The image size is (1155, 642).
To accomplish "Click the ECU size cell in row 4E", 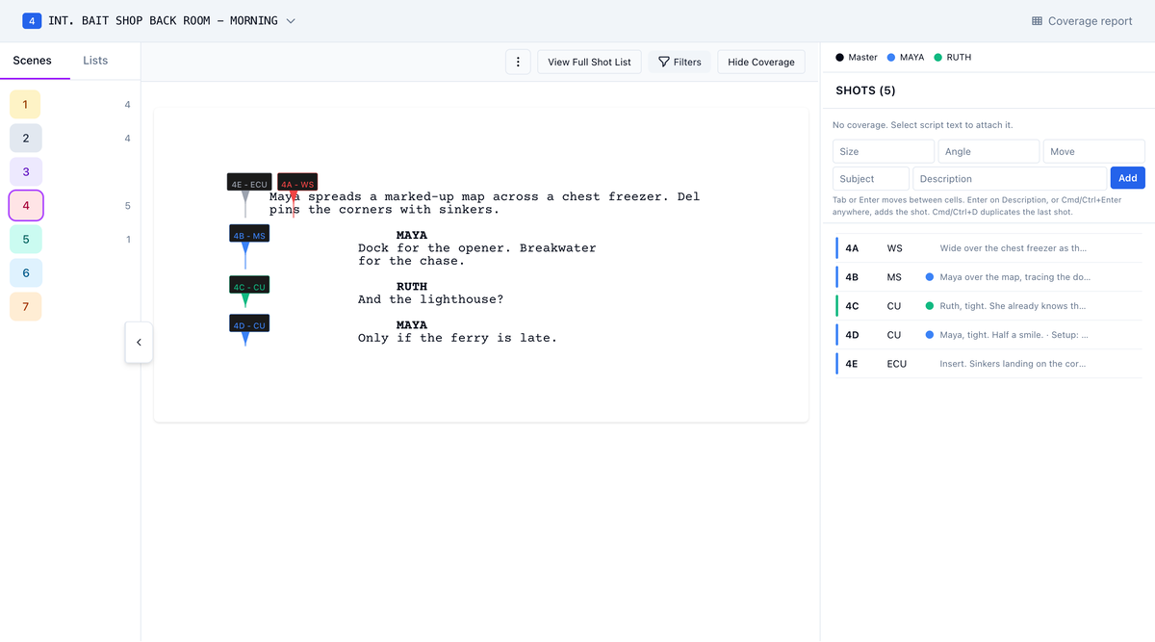I will coord(897,364).
